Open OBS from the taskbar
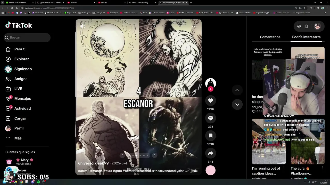This screenshot has height=185, width=330. click(44, 182)
